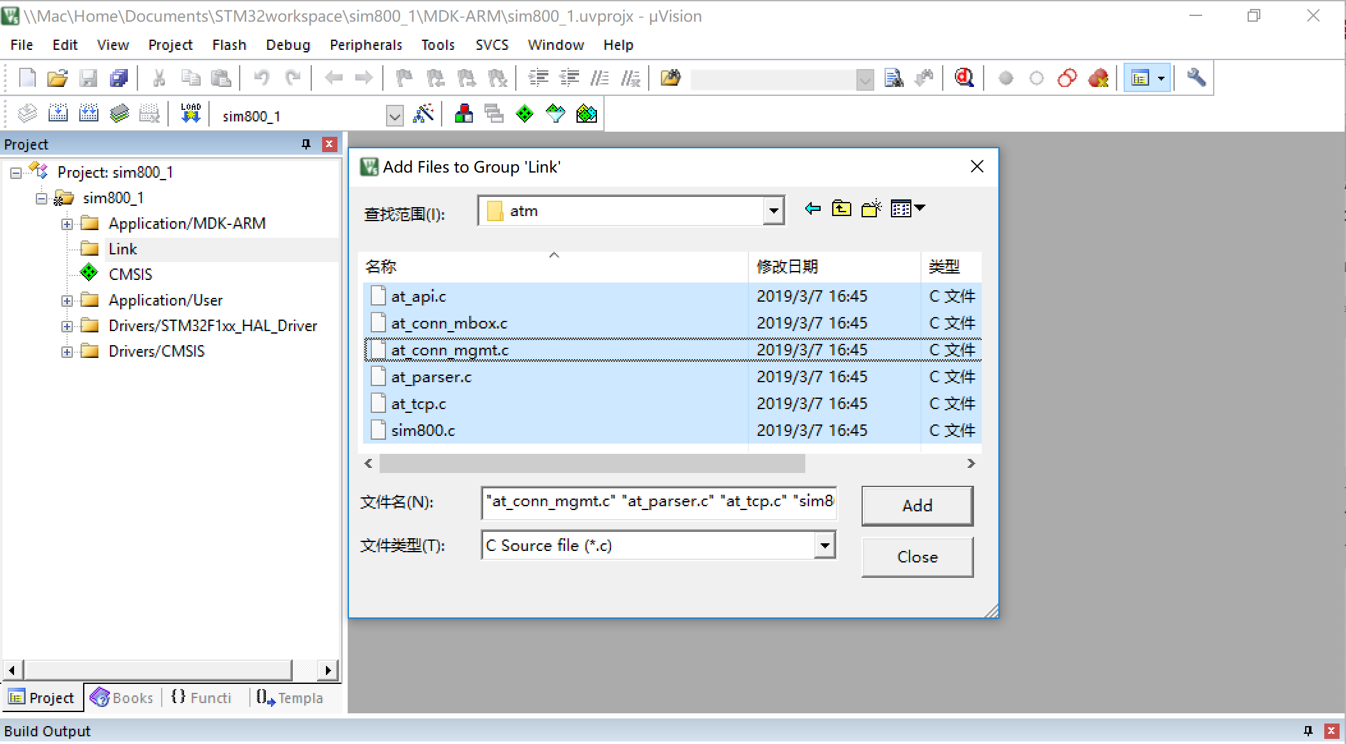The width and height of the screenshot is (1346, 744).
Task: Switch to the Books tab
Action: click(x=123, y=698)
